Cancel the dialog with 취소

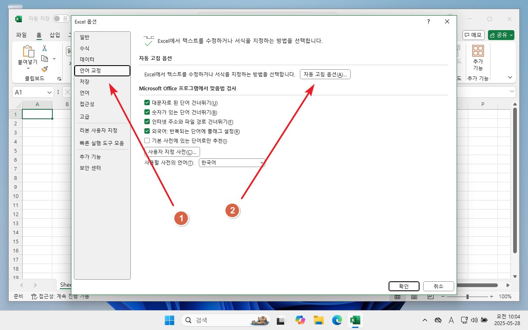pyautogui.click(x=438, y=286)
